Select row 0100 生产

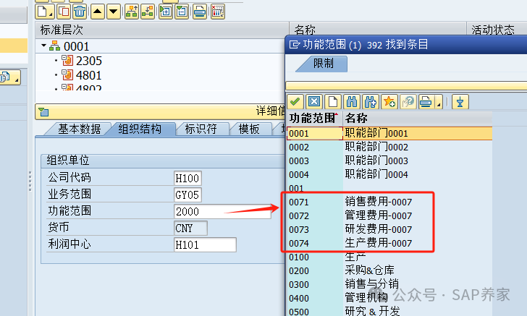(x=389, y=257)
